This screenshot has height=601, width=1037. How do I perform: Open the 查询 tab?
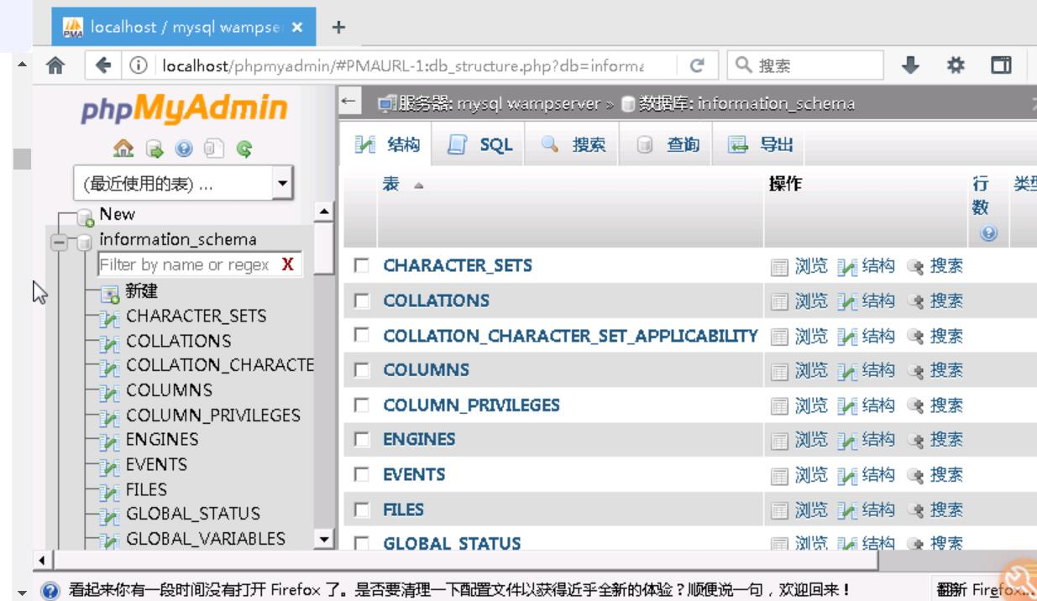coord(665,146)
